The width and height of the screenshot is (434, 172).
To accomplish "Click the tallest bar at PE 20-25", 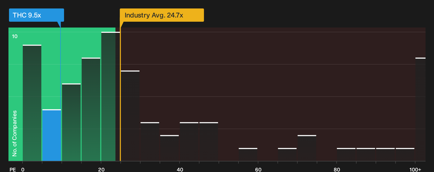I will coord(111,96).
